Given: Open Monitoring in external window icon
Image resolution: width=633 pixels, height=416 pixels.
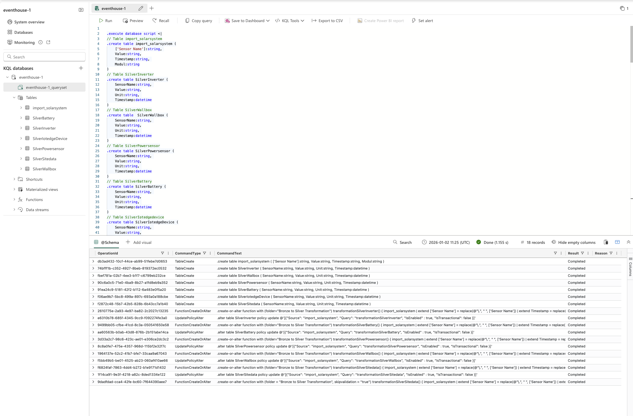Looking at the screenshot, I should [48, 42].
